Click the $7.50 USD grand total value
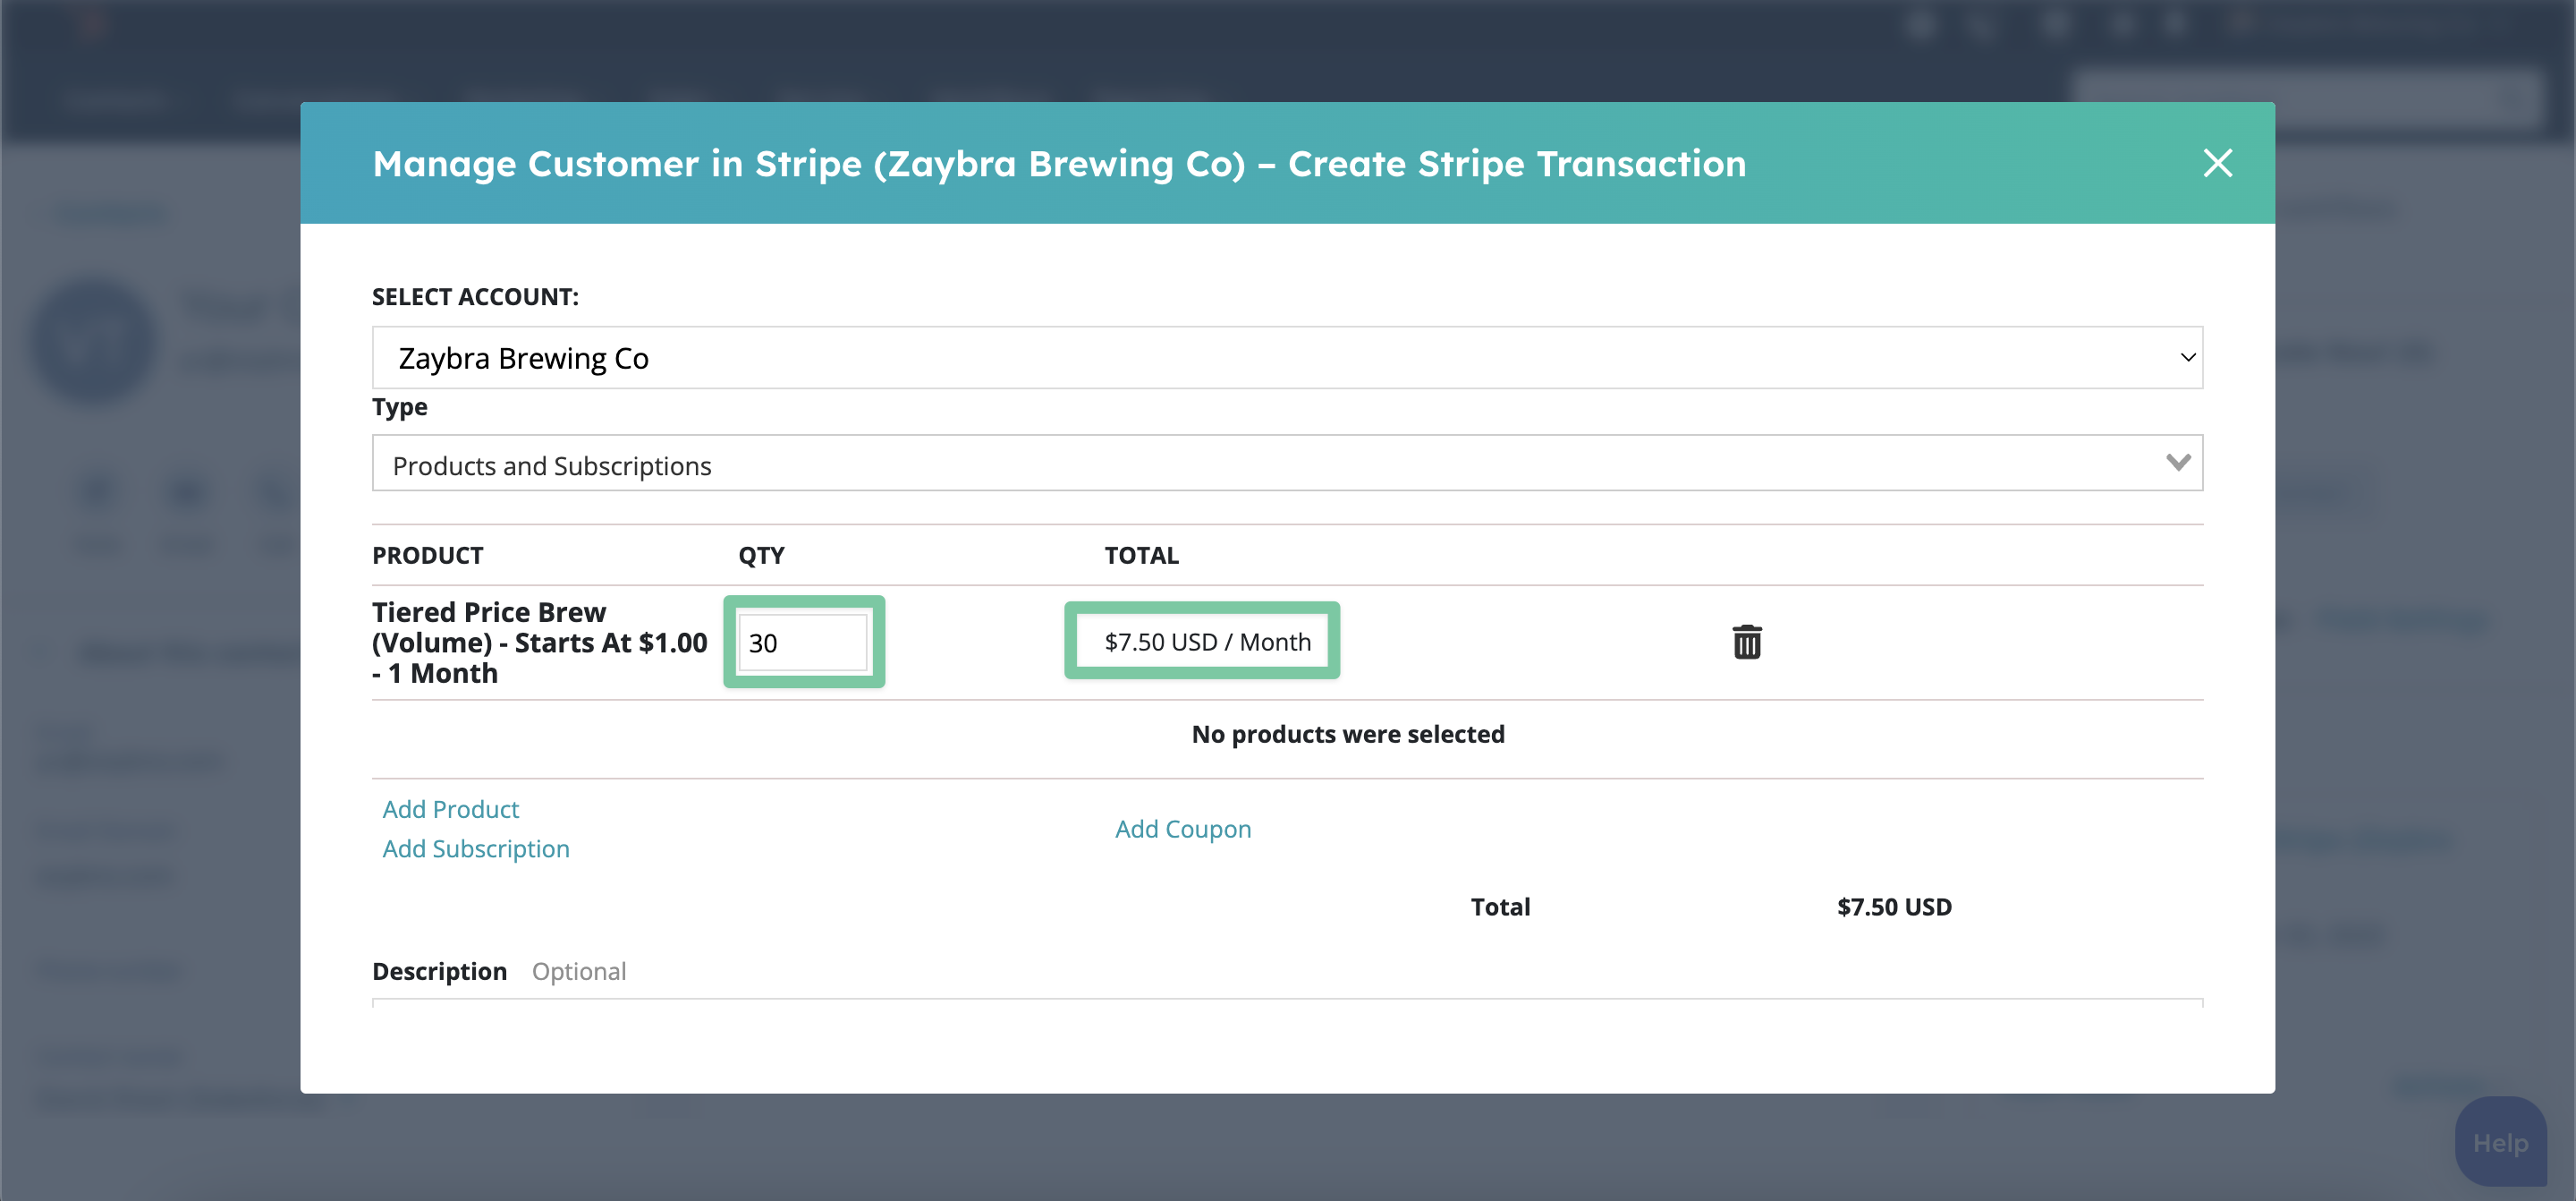Image resolution: width=2576 pixels, height=1201 pixels. point(1893,907)
